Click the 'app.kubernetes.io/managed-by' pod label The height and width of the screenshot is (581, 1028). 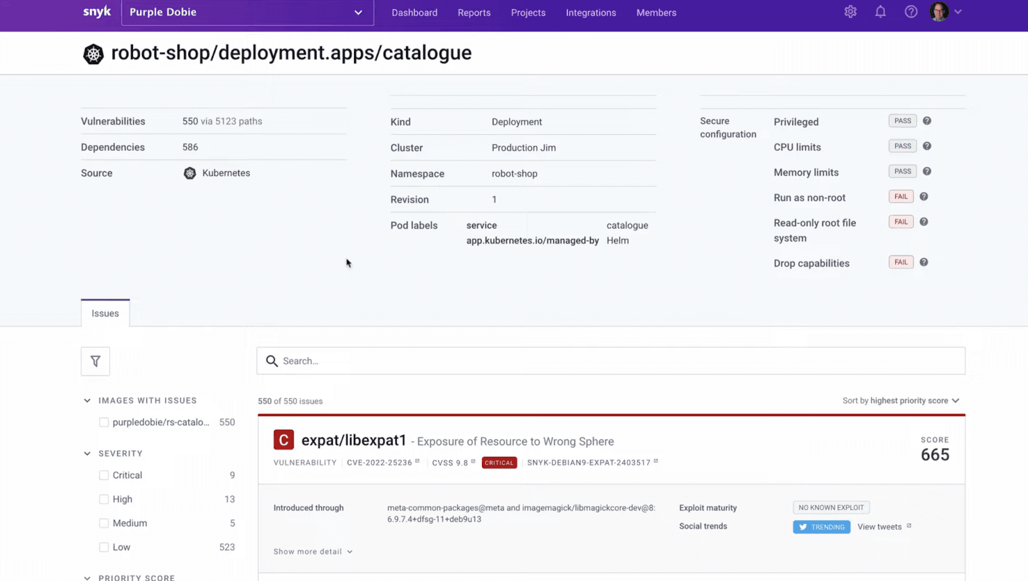point(533,240)
